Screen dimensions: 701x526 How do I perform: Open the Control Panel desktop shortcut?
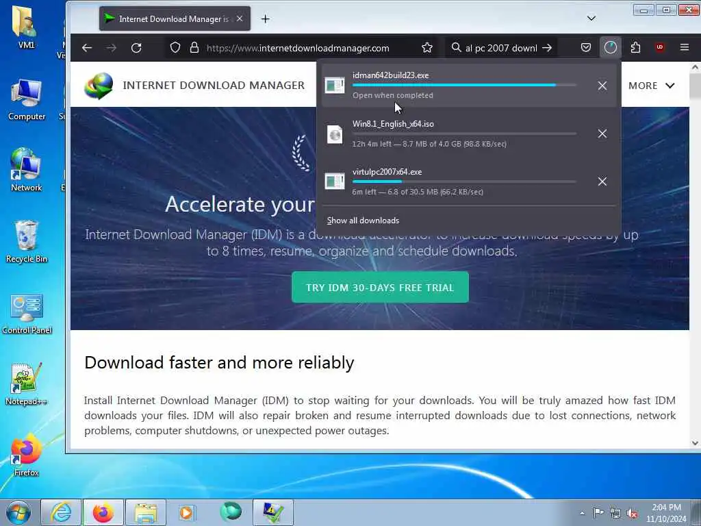[x=27, y=314]
